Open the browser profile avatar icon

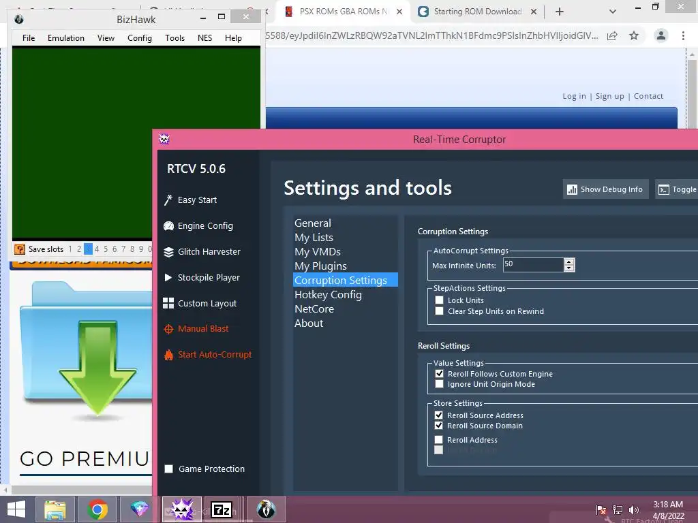point(661,35)
